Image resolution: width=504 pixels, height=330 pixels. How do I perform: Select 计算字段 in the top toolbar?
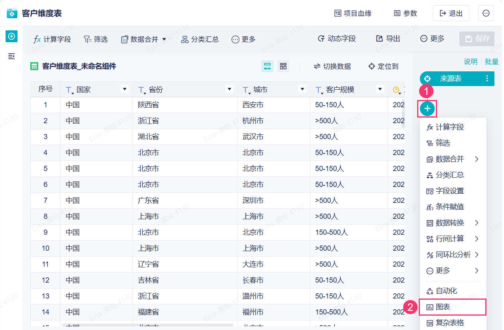pyautogui.click(x=52, y=39)
